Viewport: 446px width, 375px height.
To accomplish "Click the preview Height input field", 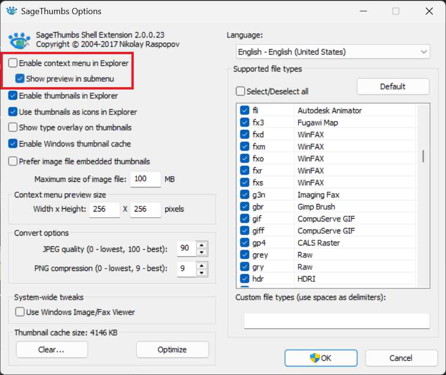I will click(146, 210).
